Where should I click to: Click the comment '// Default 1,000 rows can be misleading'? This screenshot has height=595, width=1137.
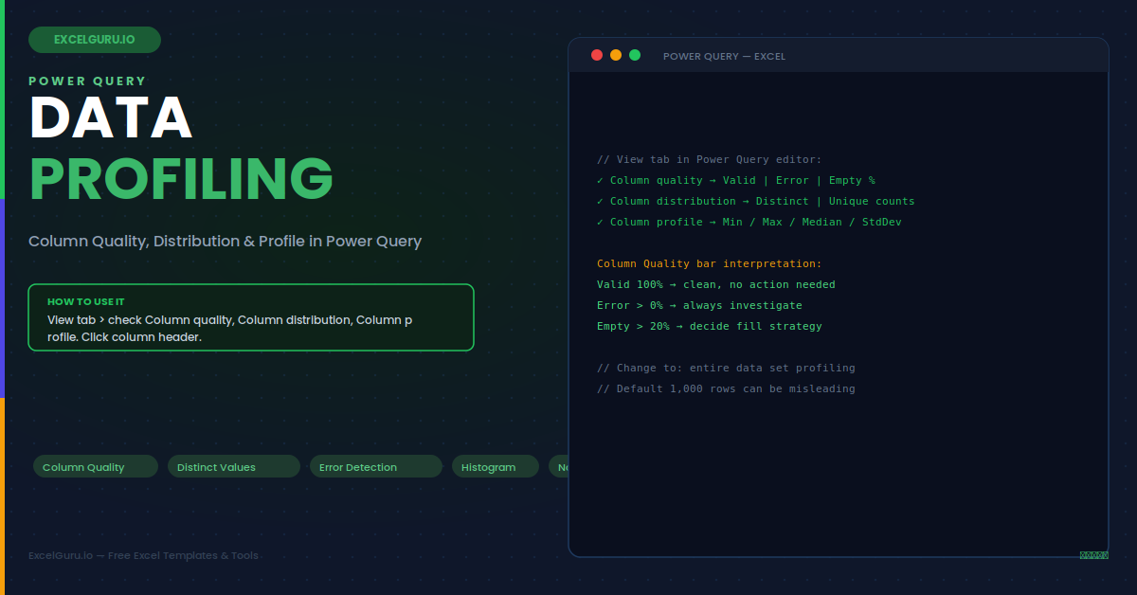(726, 388)
